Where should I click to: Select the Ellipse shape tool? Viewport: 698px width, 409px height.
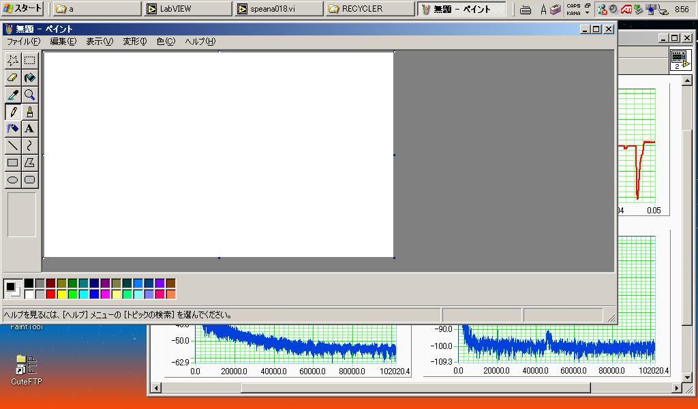[x=13, y=180]
